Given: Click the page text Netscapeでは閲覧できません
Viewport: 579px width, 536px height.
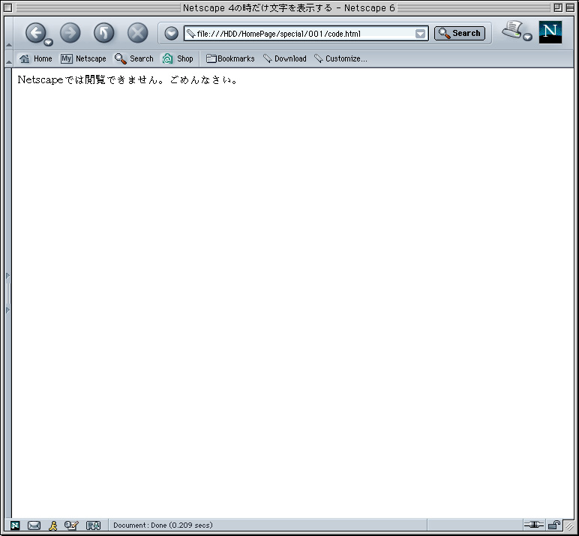Looking at the screenshot, I should 91,79.
